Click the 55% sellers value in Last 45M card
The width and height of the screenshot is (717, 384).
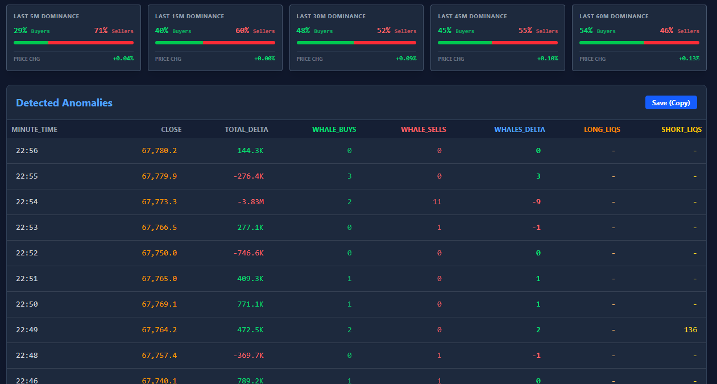526,31
